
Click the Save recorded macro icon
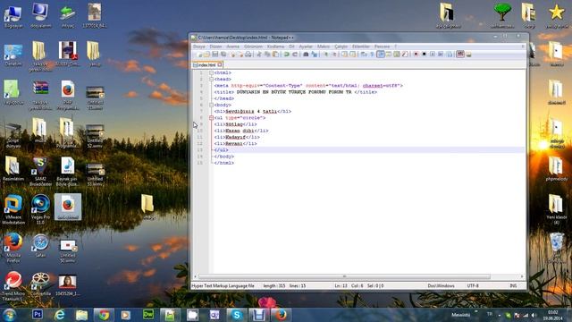coord(450,55)
